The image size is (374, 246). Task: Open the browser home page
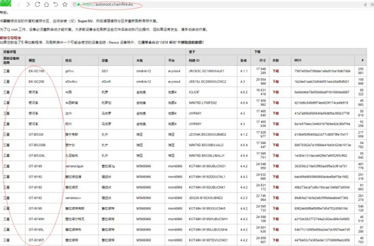46,4
